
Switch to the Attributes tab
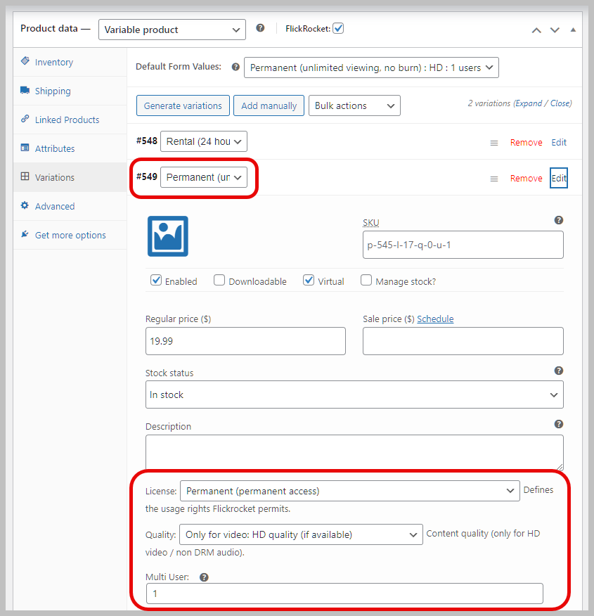click(55, 148)
